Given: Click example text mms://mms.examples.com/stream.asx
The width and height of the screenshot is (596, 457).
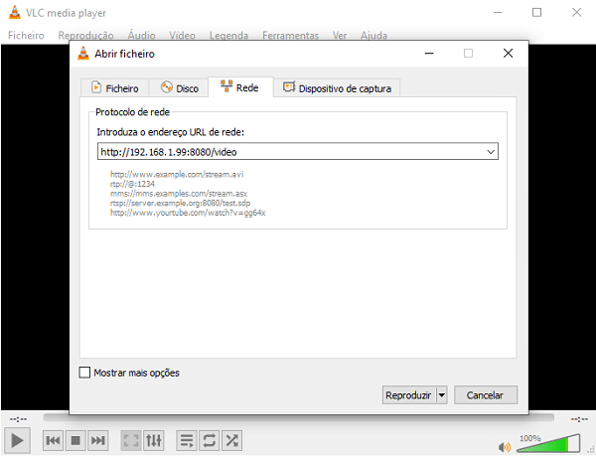Looking at the screenshot, I should point(179,193).
